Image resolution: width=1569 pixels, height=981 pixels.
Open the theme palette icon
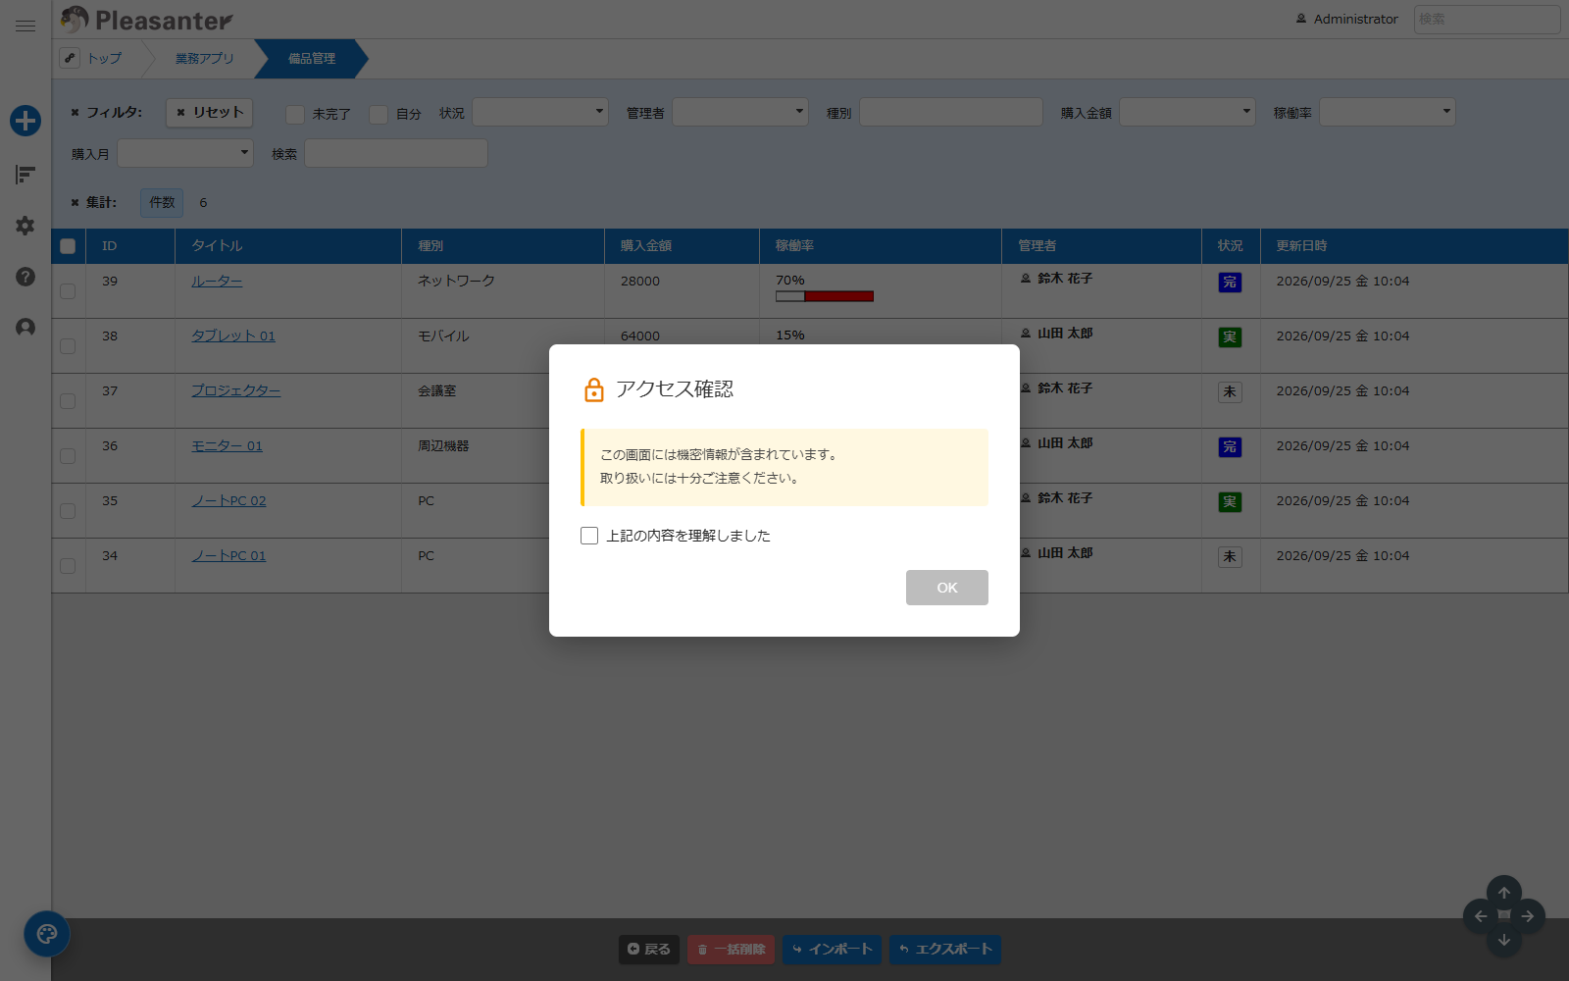[47, 934]
